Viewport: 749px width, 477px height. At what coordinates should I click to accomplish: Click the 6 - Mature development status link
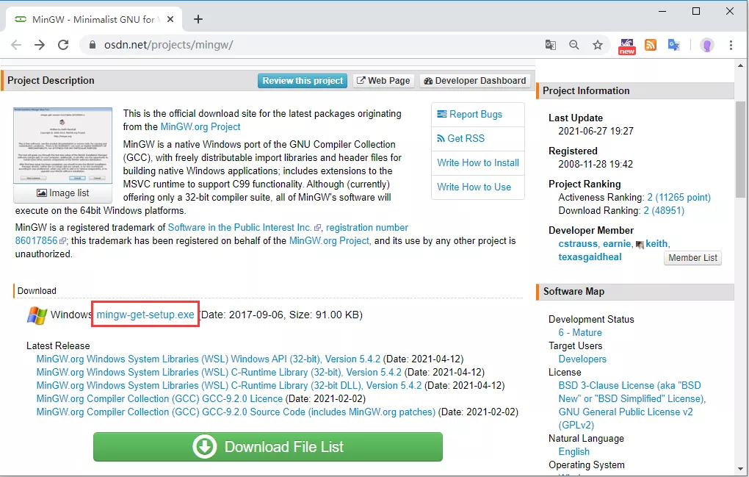580,333
